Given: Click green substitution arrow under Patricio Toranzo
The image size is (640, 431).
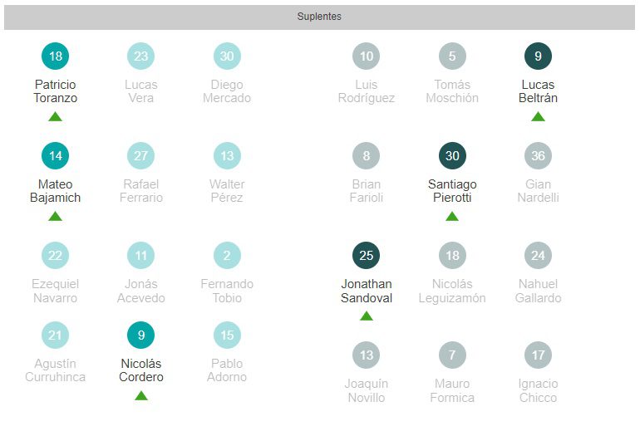Looking at the screenshot, I should pyautogui.click(x=55, y=116).
